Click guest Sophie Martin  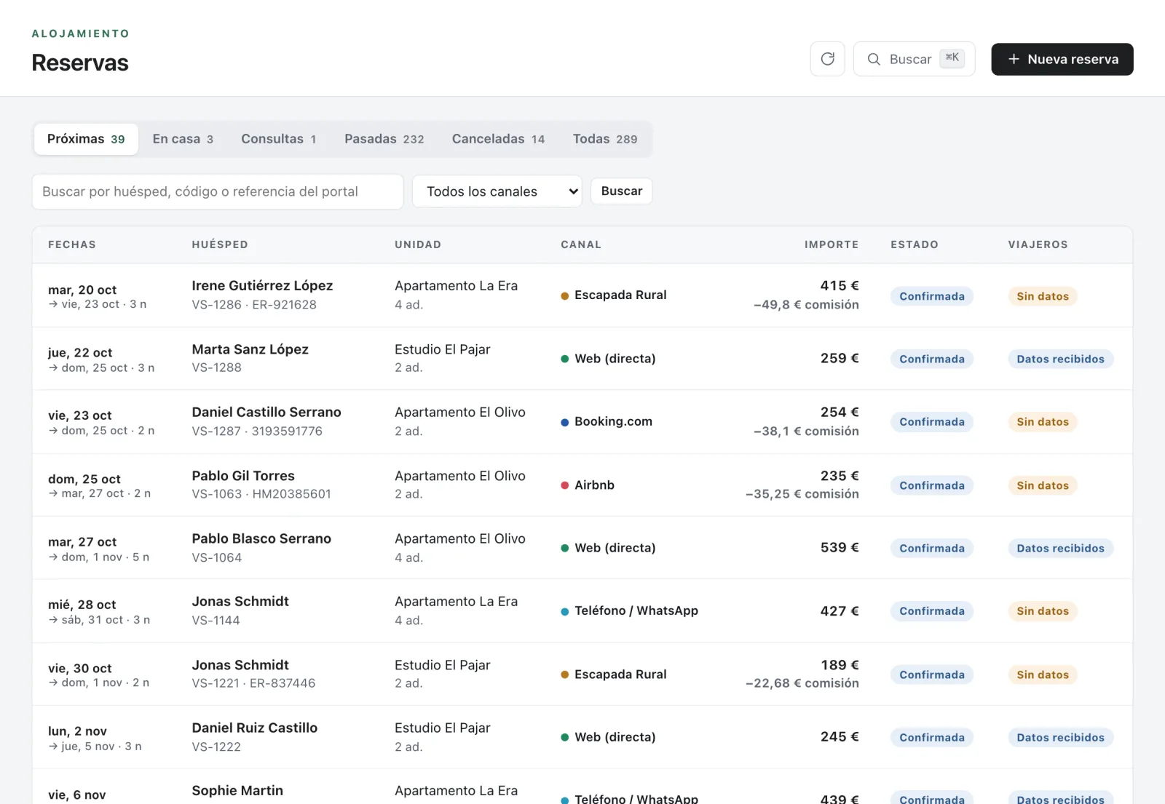click(237, 790)
